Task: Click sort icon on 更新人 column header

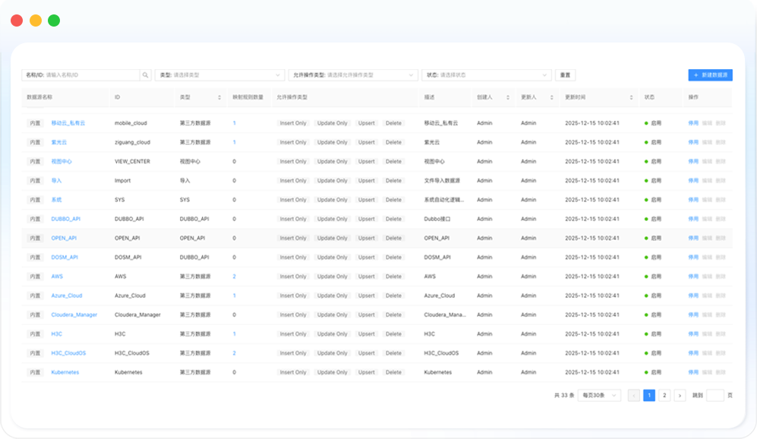Action: [551, 98]
